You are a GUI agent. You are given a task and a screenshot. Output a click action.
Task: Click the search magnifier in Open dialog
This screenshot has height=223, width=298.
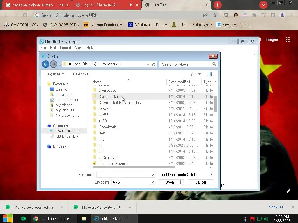click(214, 64)
